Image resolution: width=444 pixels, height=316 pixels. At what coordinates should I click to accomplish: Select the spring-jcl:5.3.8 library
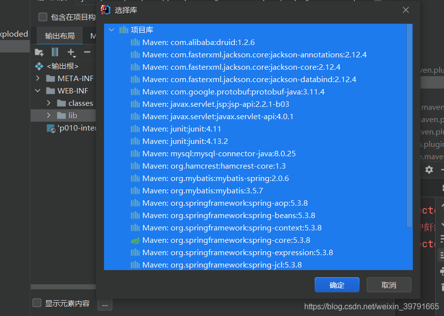pos(222,265)
